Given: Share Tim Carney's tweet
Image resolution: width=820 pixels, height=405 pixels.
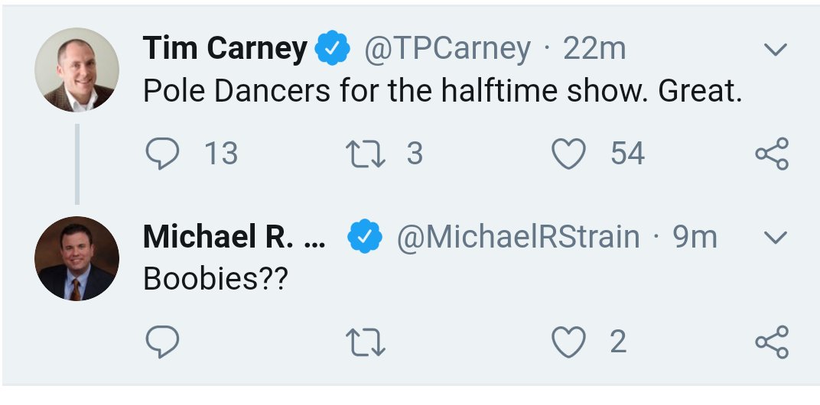Looking at the screenshot, I should 771,154.
